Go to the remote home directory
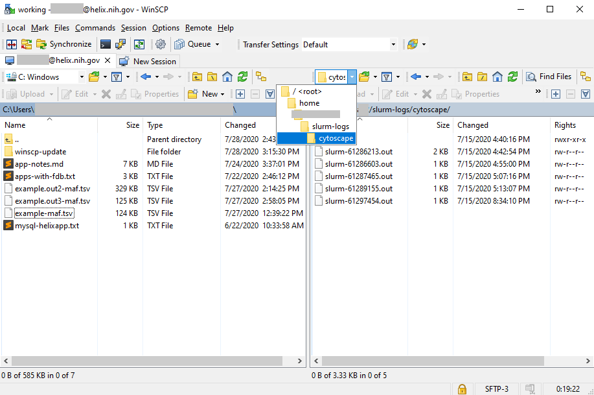 (497, 77)
